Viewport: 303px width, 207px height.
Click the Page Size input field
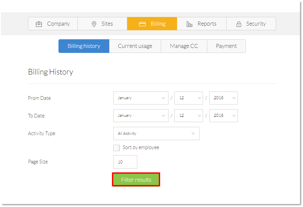click(125, 162)
